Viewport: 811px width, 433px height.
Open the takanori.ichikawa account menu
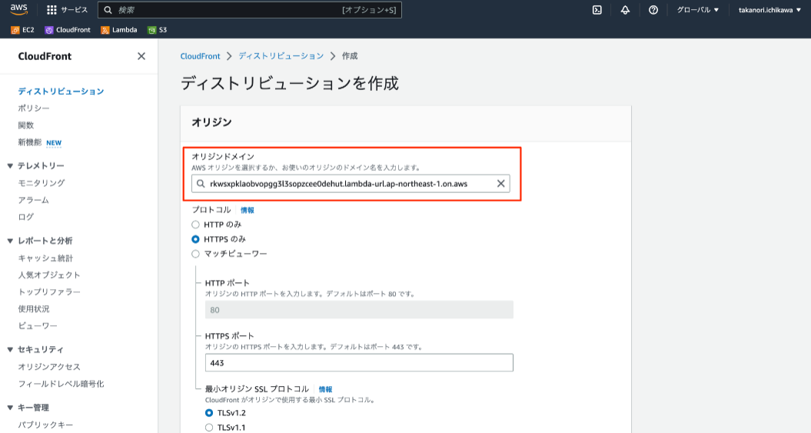[769, 10]
